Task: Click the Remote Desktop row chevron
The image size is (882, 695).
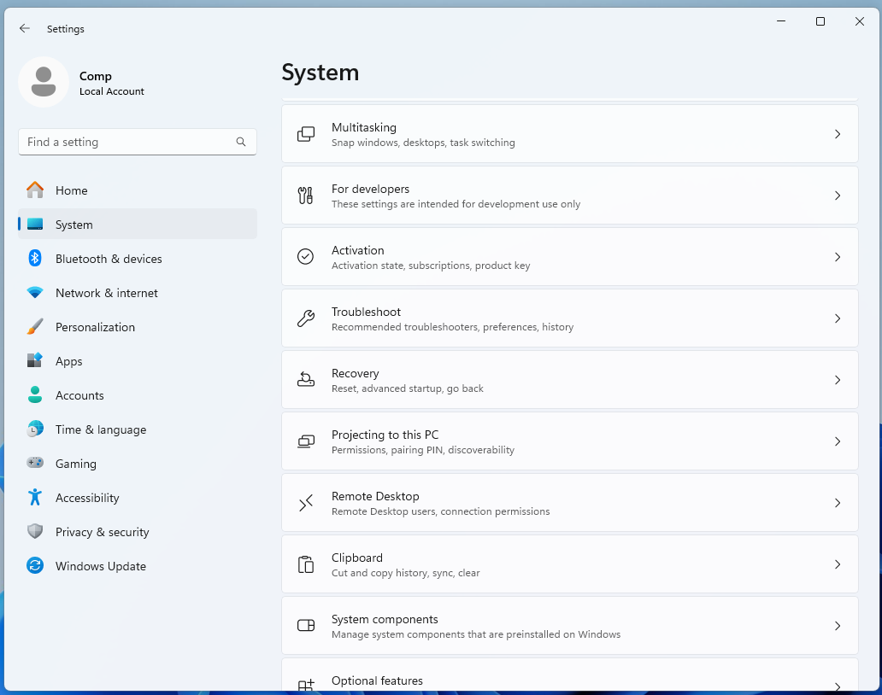Action: [x=838, y=503]
